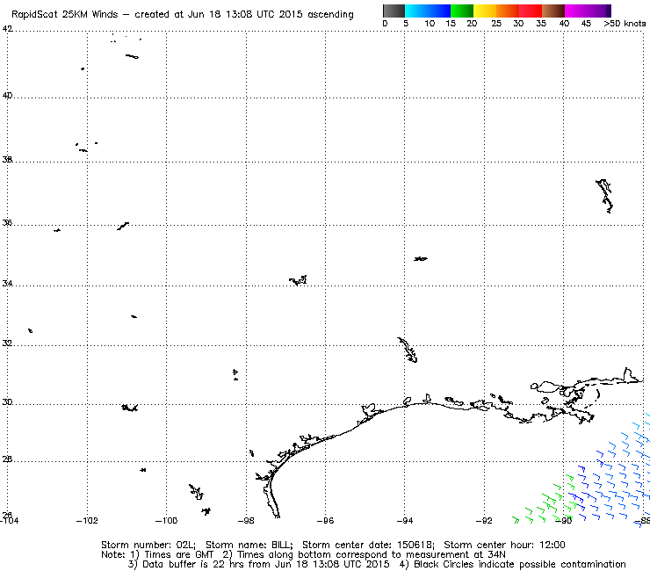Click the longitude axis label '-104'
The height and width of the screenshot is (571, 650).
pyautogui.click(x=9, y=521)
